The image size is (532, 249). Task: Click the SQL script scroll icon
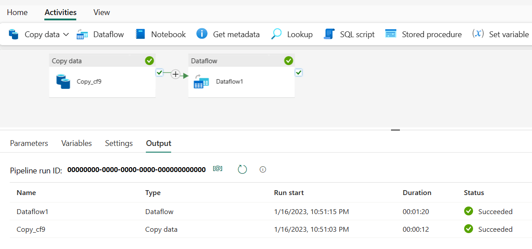click(x=329, y=34)
